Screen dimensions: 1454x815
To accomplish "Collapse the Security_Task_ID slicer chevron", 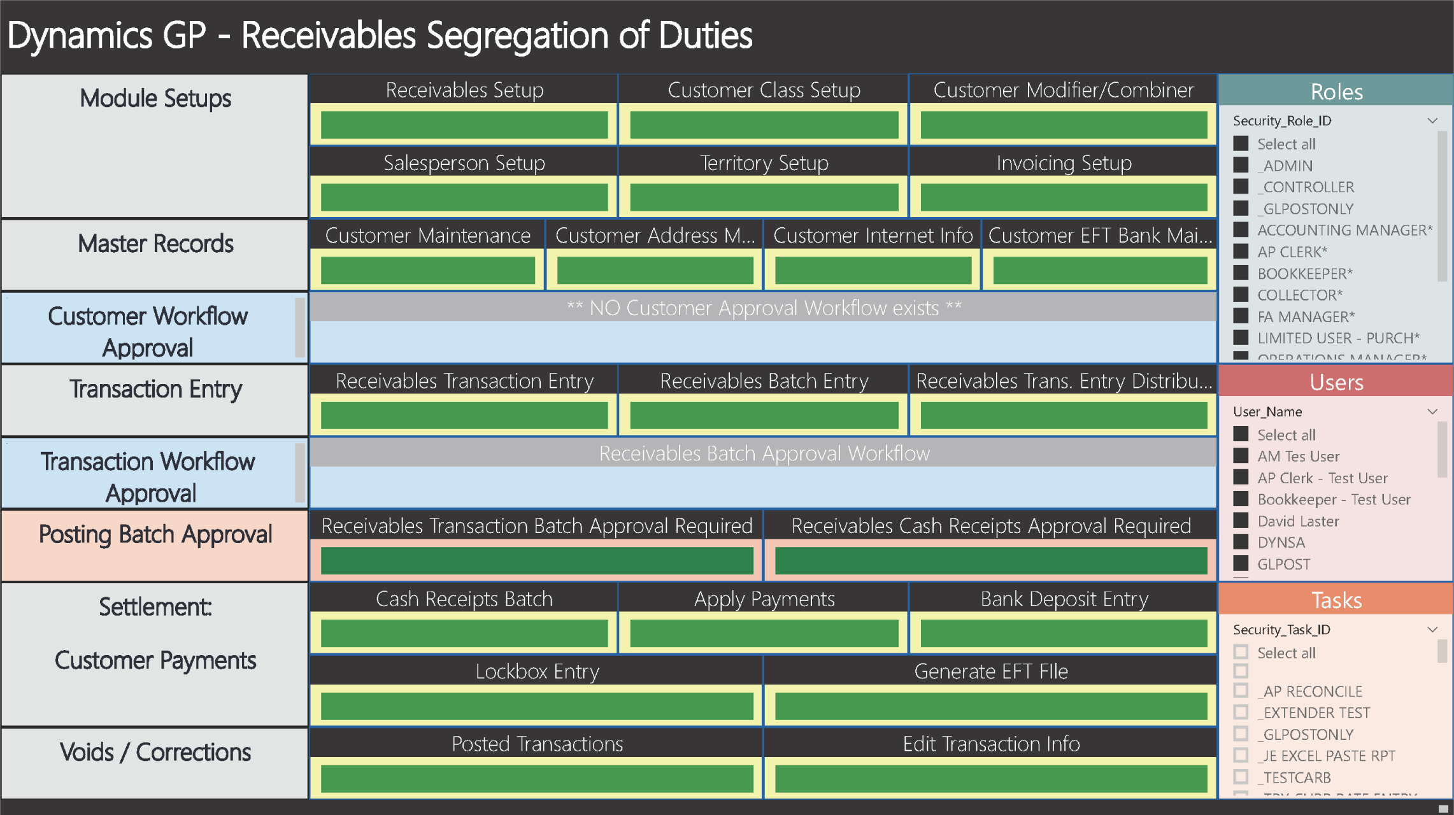I will pos(1432,629).
